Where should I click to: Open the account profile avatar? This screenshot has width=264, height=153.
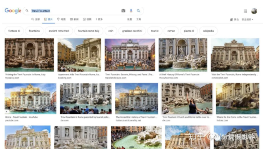coord(254,11)
